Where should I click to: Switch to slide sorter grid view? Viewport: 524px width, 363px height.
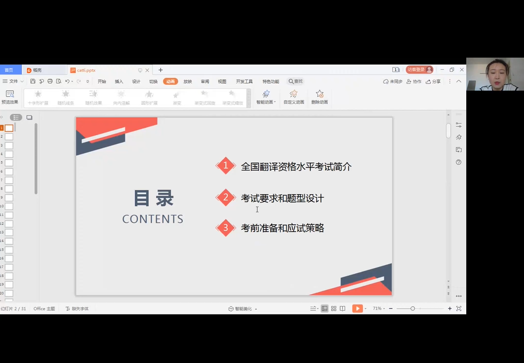tap(334, 309)
